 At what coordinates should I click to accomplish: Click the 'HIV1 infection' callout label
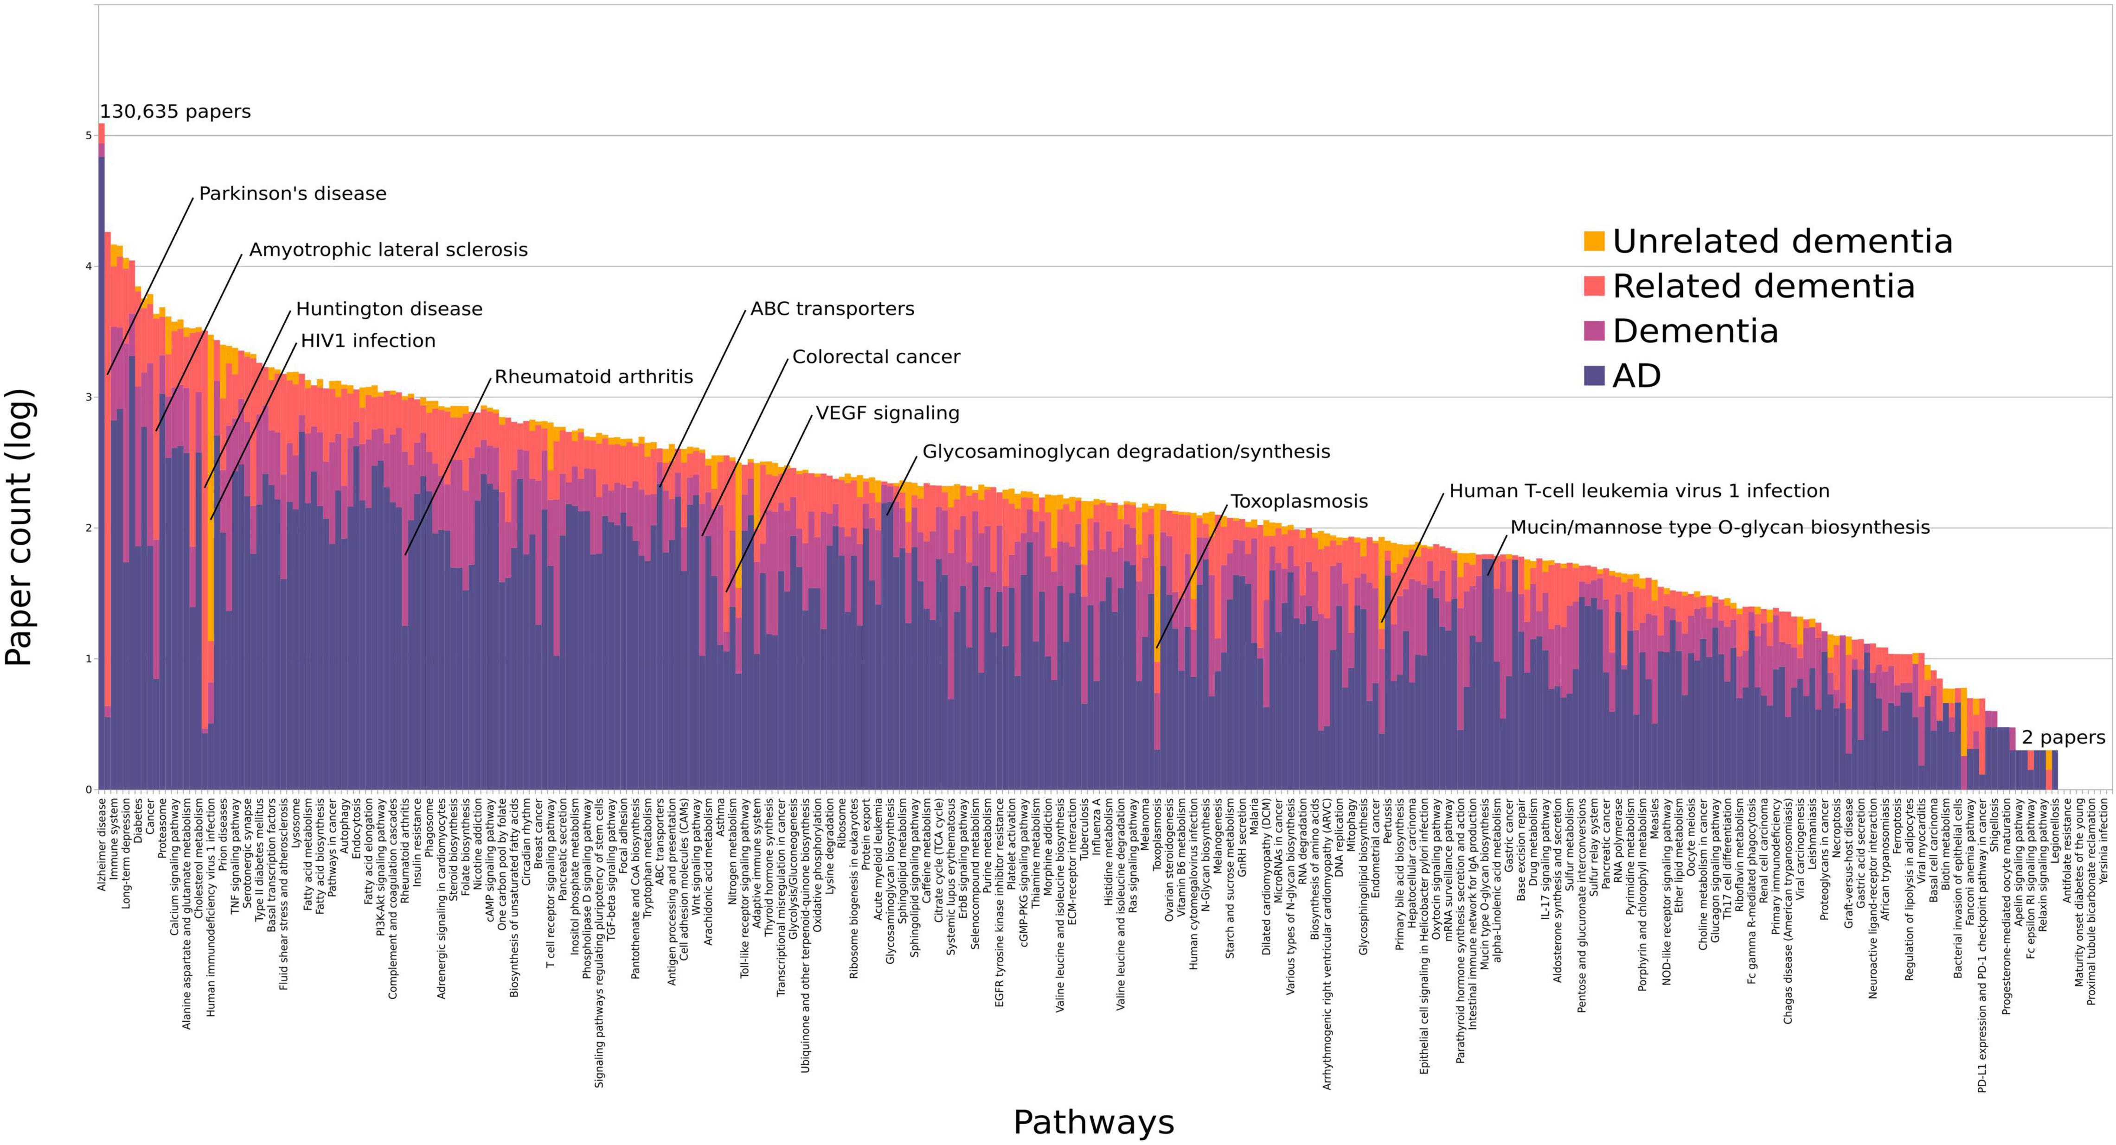(368, 341)
